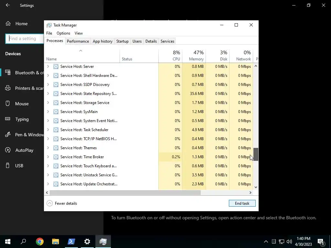
Task: Open the Options menu in Task Manager
Action: pos(63,33)
